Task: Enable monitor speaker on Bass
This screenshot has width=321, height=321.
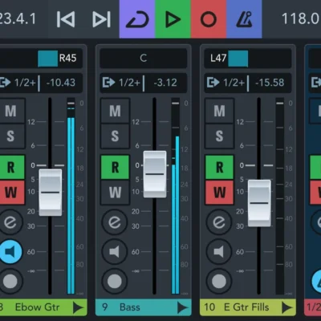Action: coord(115,252)
